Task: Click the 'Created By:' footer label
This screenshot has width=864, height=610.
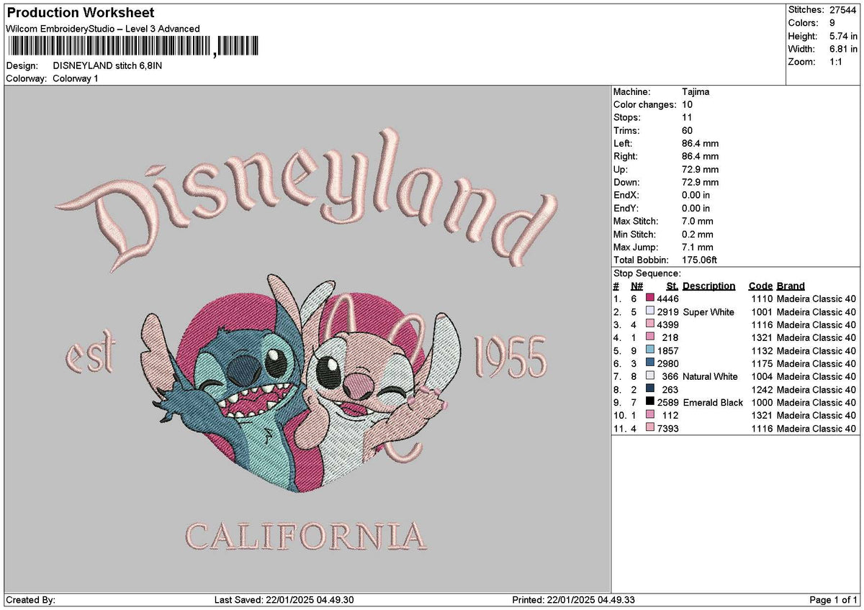Action: click(x=30, y=601)
